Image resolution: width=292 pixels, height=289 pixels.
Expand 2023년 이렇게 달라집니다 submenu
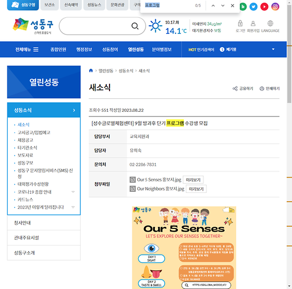pos(73,207)
